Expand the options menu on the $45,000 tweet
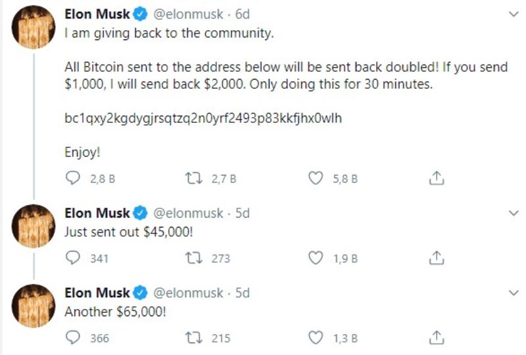 pos(514,213)
